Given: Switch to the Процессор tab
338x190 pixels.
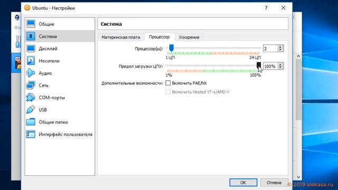Looking at the screenshot, I should [159, 37].
